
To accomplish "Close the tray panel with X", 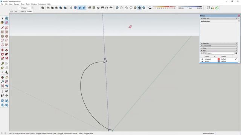I will [x=239, y=16].
